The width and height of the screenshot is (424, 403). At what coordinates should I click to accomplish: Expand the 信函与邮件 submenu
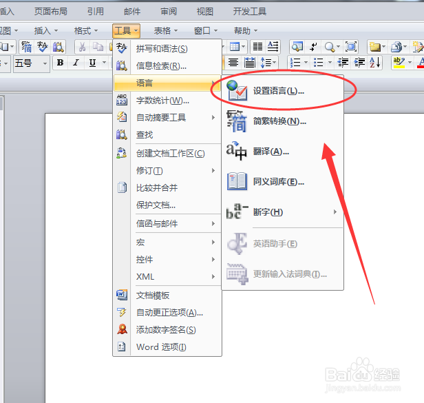coord(167,224)
